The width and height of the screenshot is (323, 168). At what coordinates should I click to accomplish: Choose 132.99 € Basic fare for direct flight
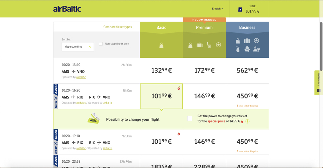point(161,71)
